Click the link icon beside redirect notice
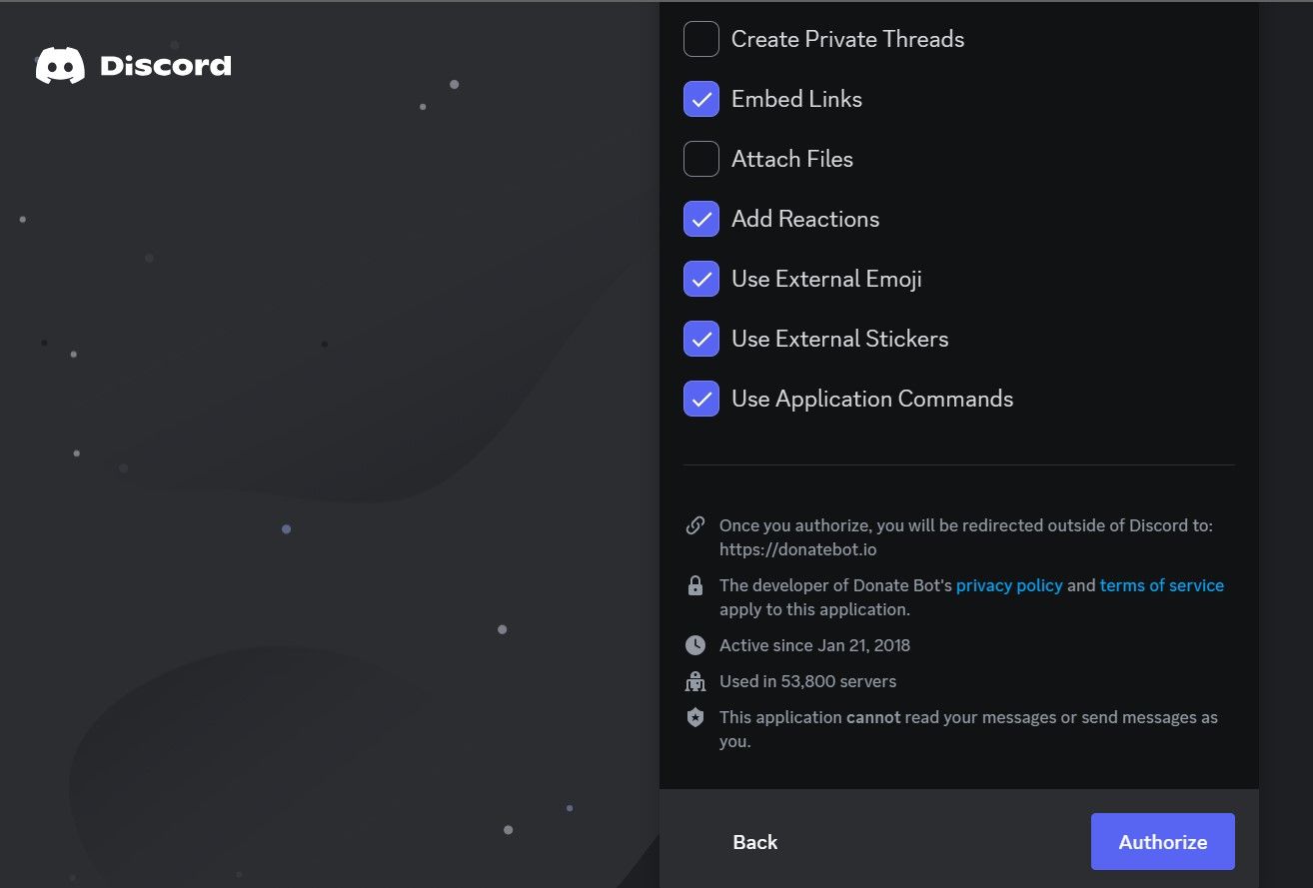Screen dimensions: 1313x888 (695, 525)
